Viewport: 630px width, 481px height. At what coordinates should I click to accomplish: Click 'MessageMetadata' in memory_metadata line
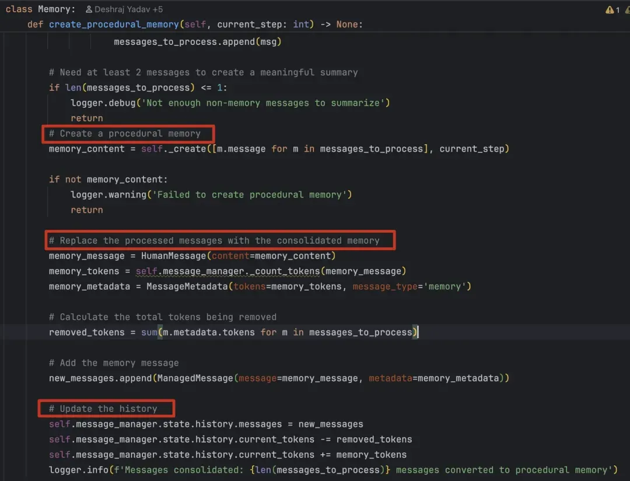(187, 287)
